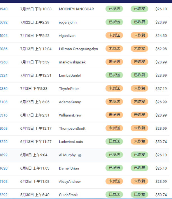
Task: Click the Al Murphy customer name
Action: point(67,155)
